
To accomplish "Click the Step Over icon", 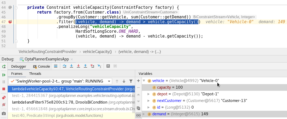I will tap(65, 66).
